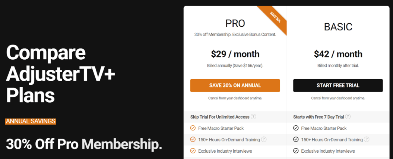This screenshot has height=159, width=393.
Task: Click black checkmark beside Basic 150+ Hours On-Demand Training
Action: click(296, 140)
